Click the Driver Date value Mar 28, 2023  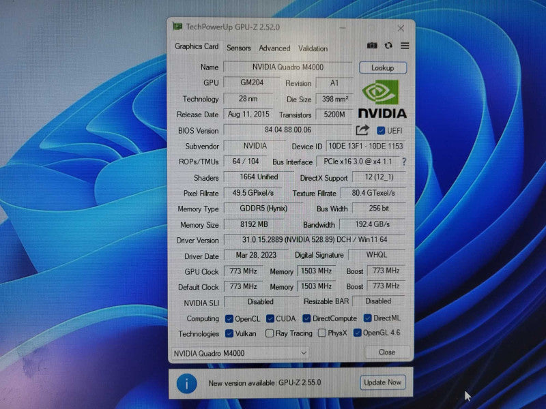[x=256, y=255]
